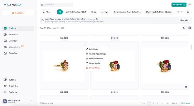Click the Select date input field
Image resolution: width=194 pixels, height=106 pixels.
56,5
